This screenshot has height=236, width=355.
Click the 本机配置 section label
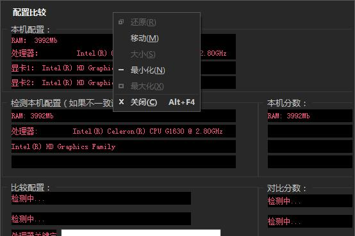point(30,29)
